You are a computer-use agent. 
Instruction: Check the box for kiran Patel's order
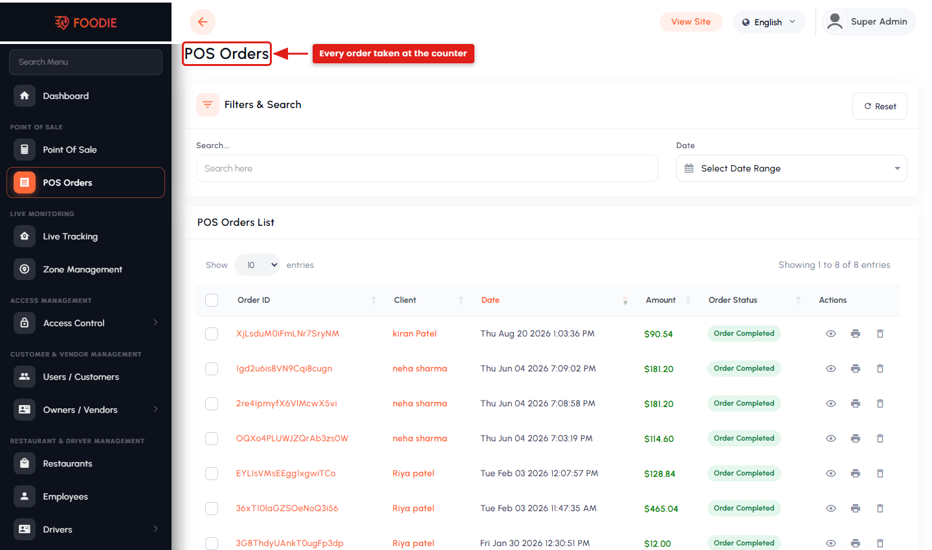pos(212,334)
